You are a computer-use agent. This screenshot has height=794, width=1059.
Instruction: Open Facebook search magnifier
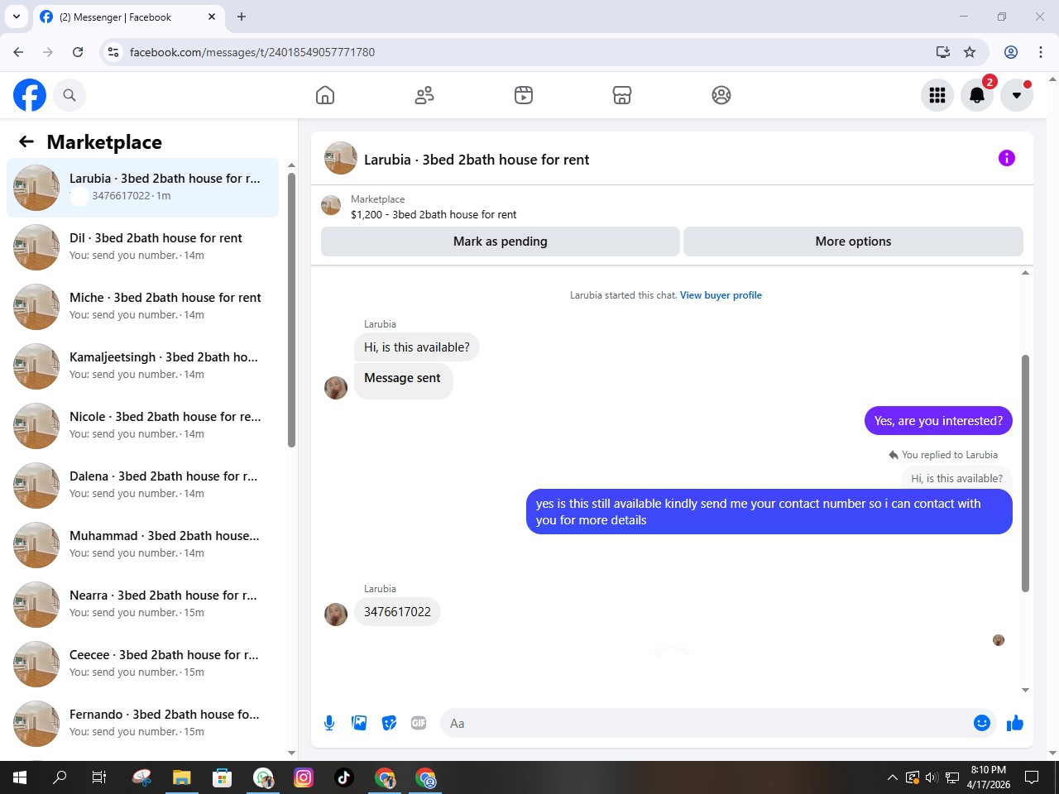point(69,95)
